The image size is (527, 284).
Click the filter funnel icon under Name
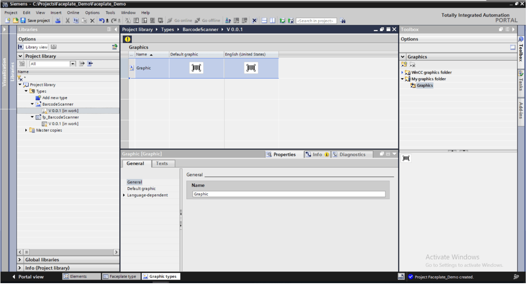[x=20, y=78]
